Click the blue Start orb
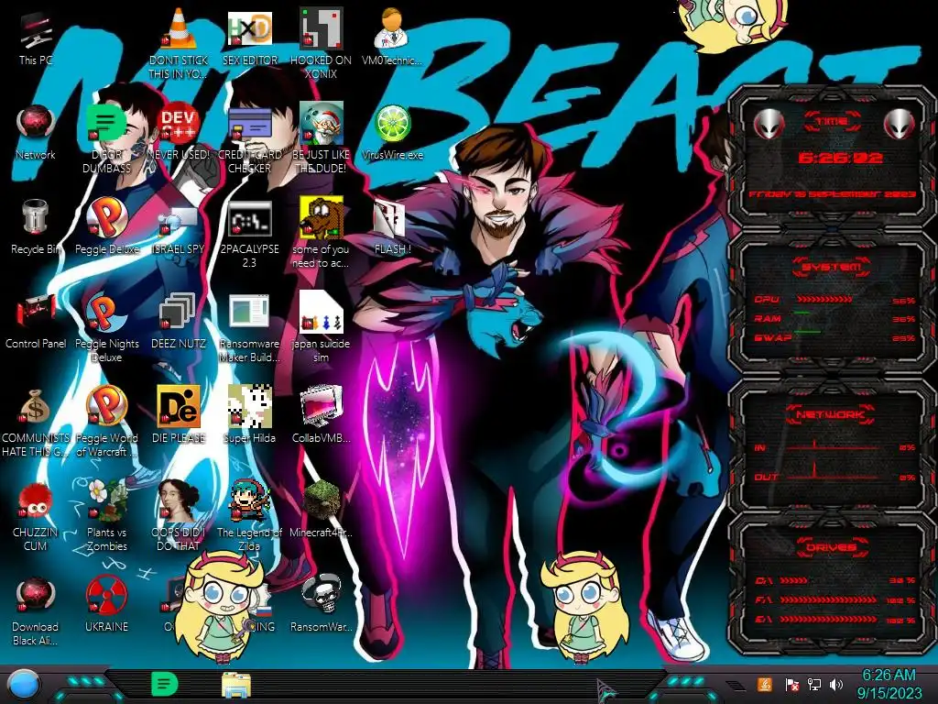Screen dimensions: 938x704 pos(24,685)
